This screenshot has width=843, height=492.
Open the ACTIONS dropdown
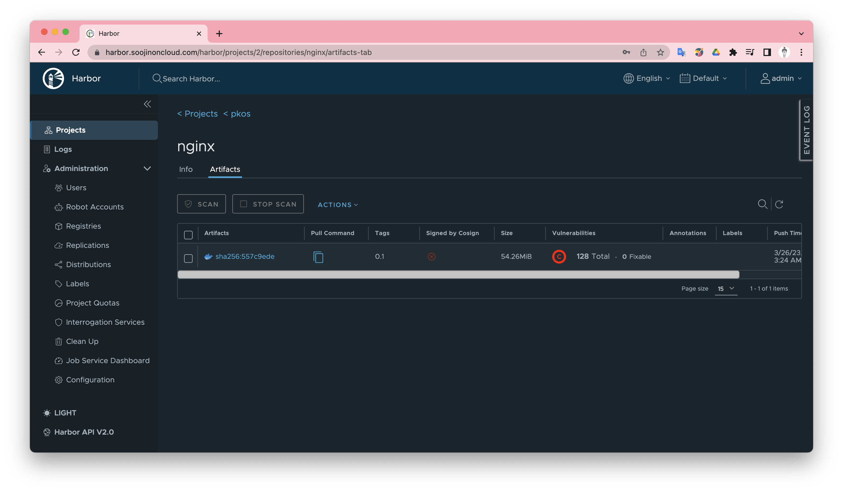pos(337,205)
